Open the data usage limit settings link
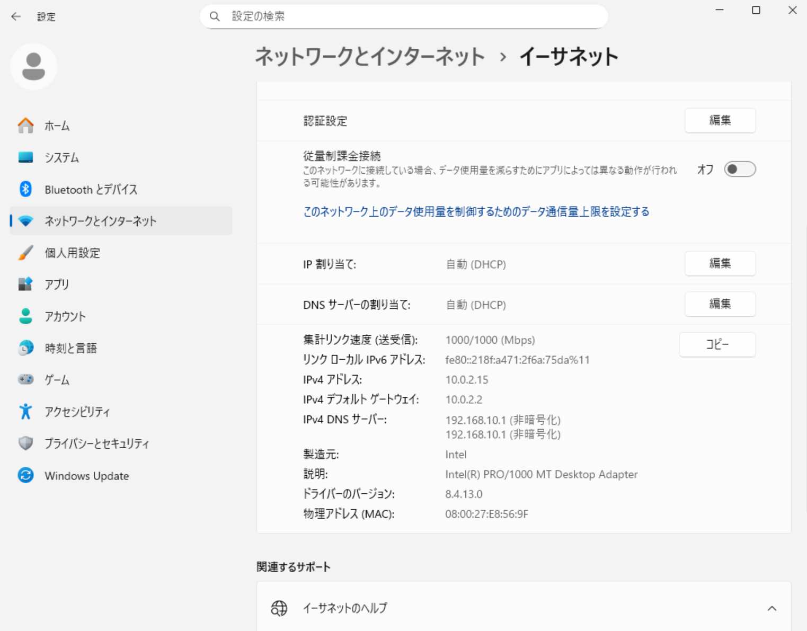807x631 pixels. [x=476, y=212]
